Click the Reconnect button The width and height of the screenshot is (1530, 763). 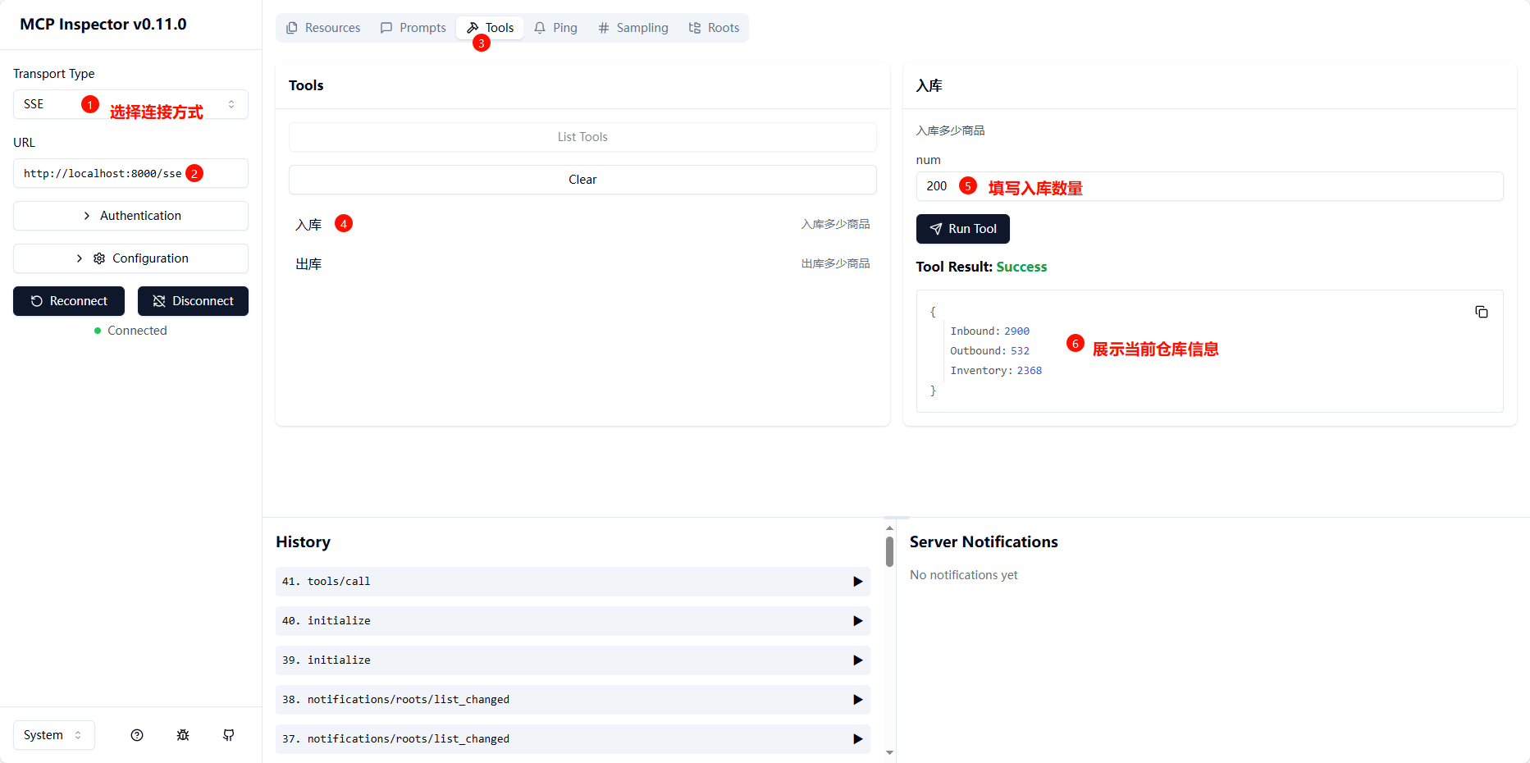tap(69, 301)
